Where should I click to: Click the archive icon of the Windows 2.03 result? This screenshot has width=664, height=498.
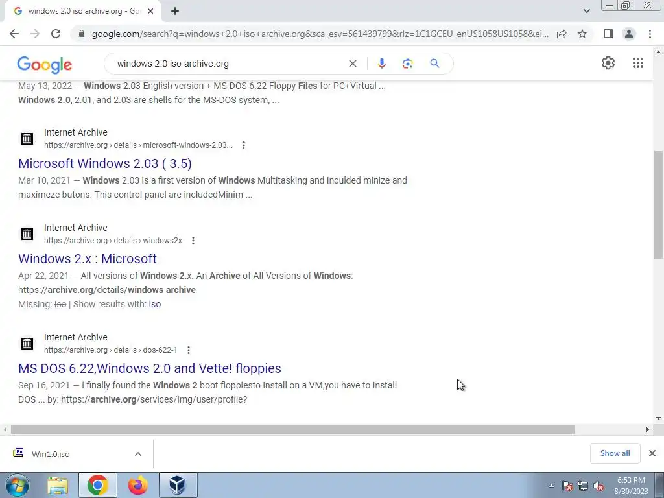[x=27, y=139]
